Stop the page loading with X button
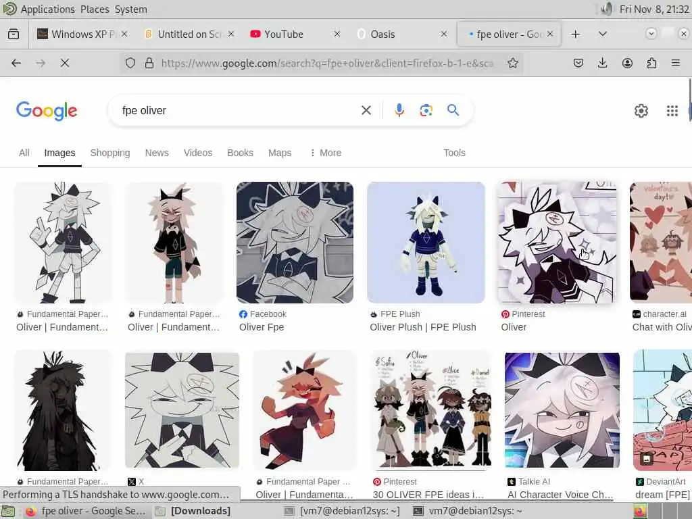The height and width of the screenshot is (519, 692). (65, 63)
